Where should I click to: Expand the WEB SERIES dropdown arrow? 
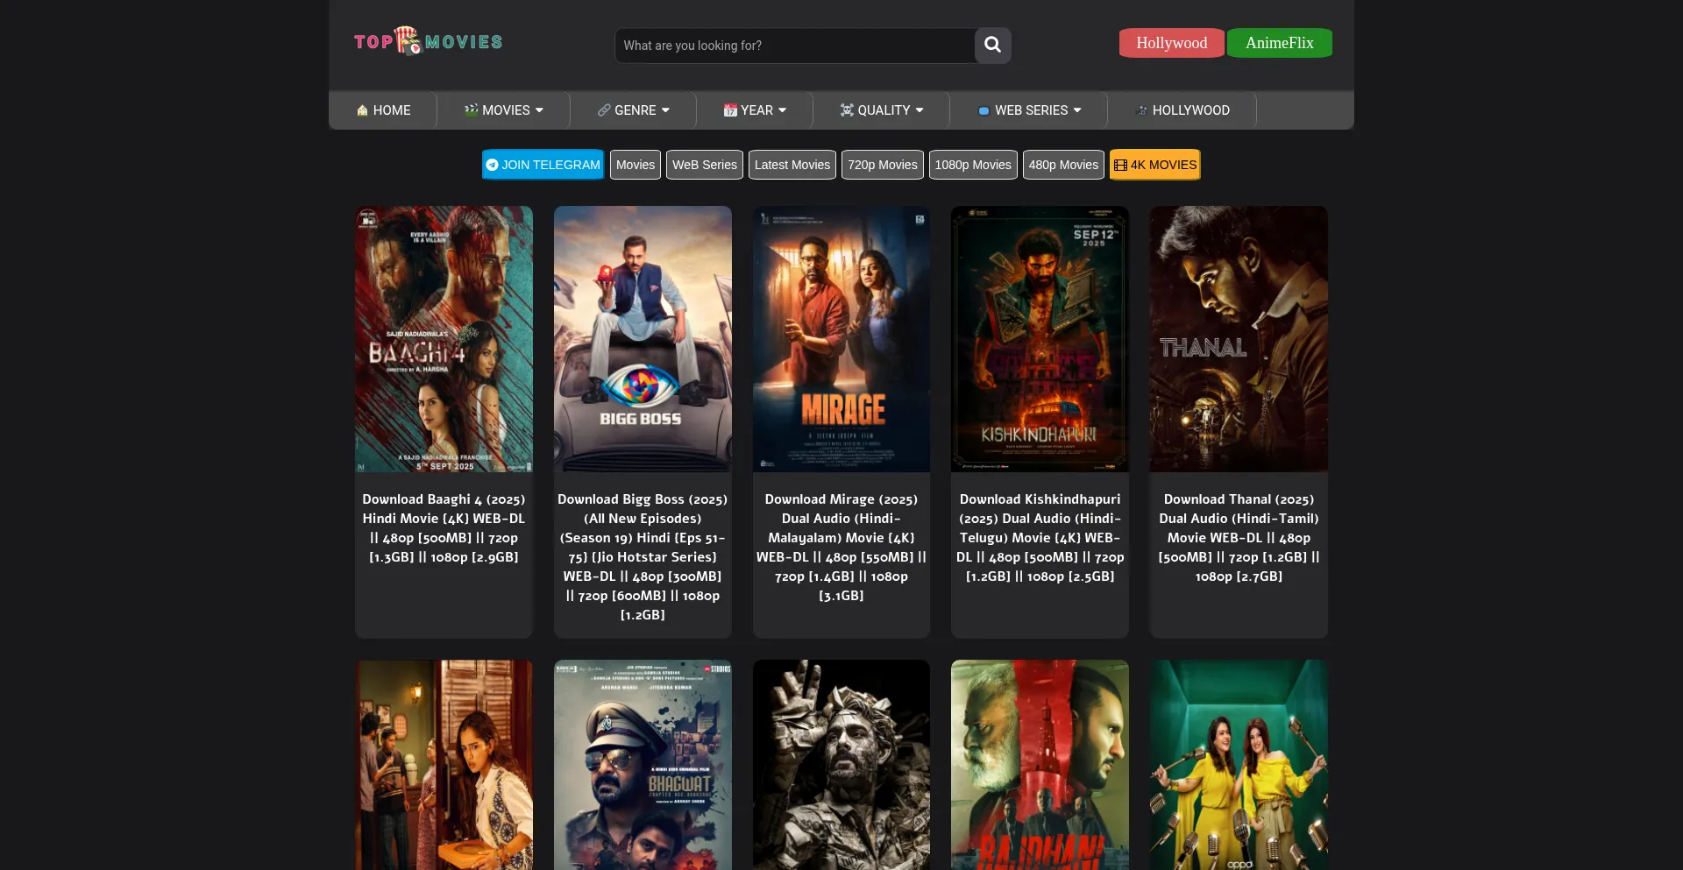pyautogui.click(x=1077, y=110)
